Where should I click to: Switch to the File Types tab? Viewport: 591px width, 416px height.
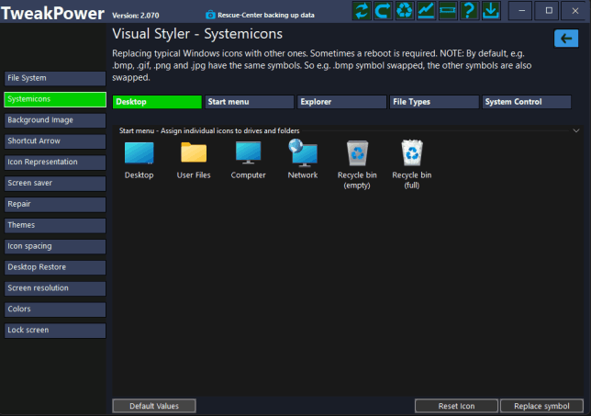pos(433,102)
